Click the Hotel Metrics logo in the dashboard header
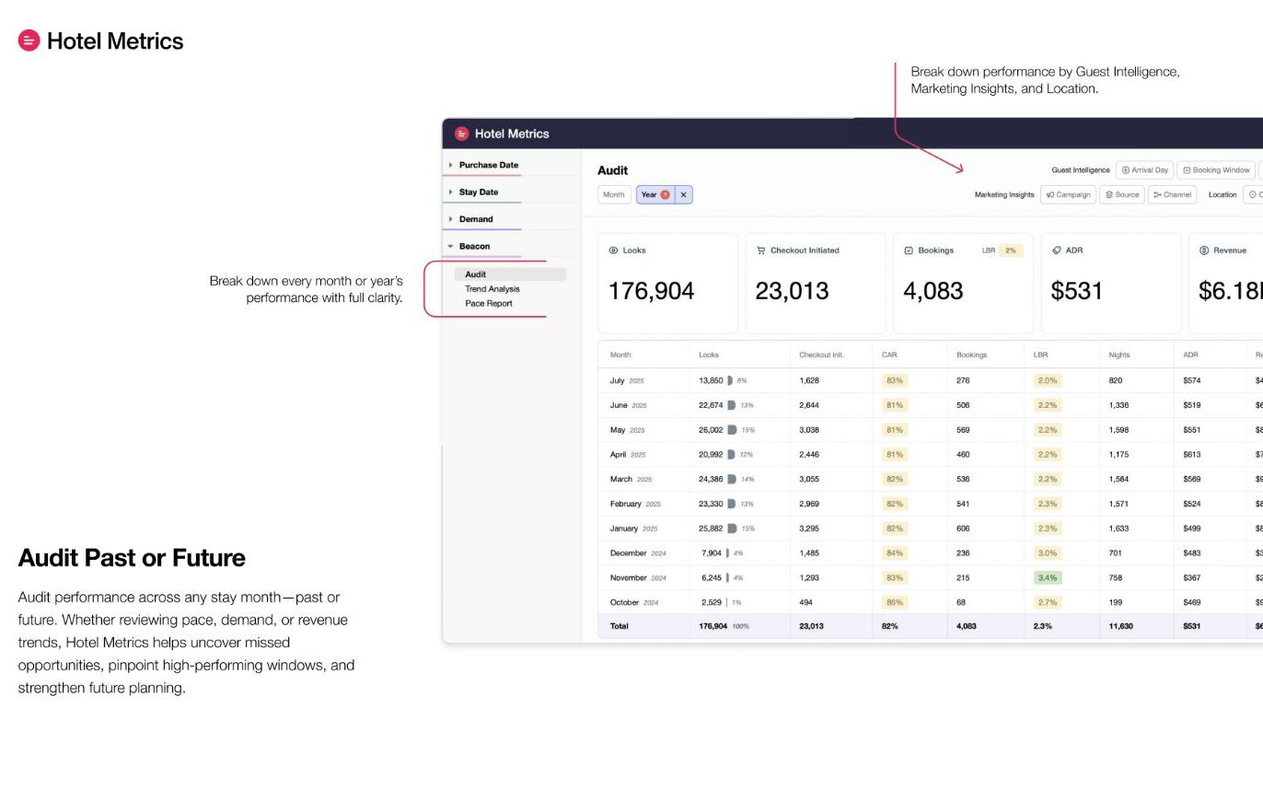The width and height of the screenshot is (1263, 790). pyautogui.click(x=462, y=134)
